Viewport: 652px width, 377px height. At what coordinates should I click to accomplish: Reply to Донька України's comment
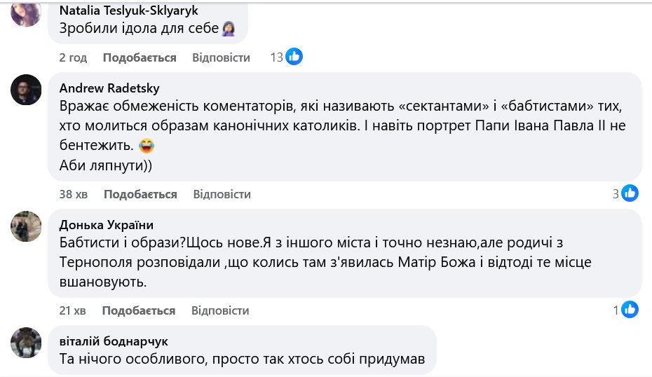(x=220, y=310)
